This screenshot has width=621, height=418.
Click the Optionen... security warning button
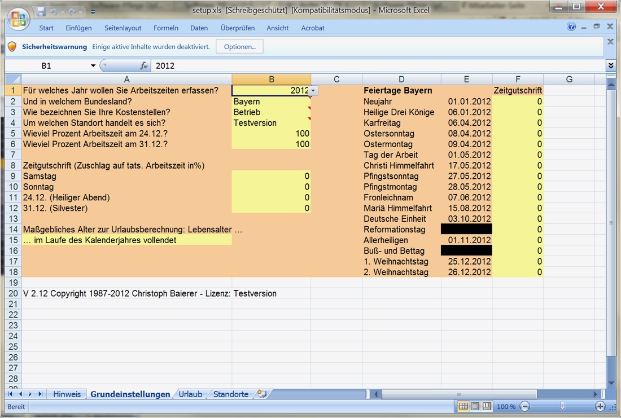[x=239, y=47]
